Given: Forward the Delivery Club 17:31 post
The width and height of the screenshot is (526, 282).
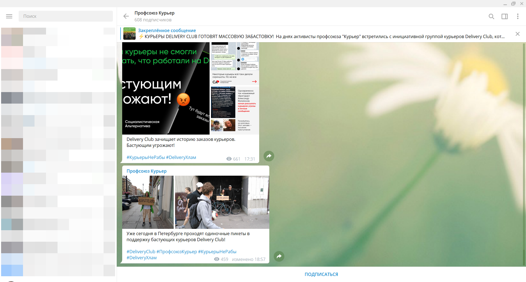Looking at the screenshot, I should click(269, 156).
